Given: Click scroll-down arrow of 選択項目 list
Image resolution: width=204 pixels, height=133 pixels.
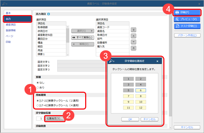Looking at the screenshot, I should [x=68, y=55].
